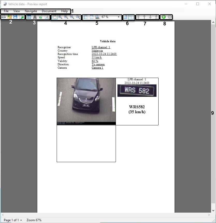The image size is (216, 223).
Task: Open the View menu
Action: click(x=17, y=11)
